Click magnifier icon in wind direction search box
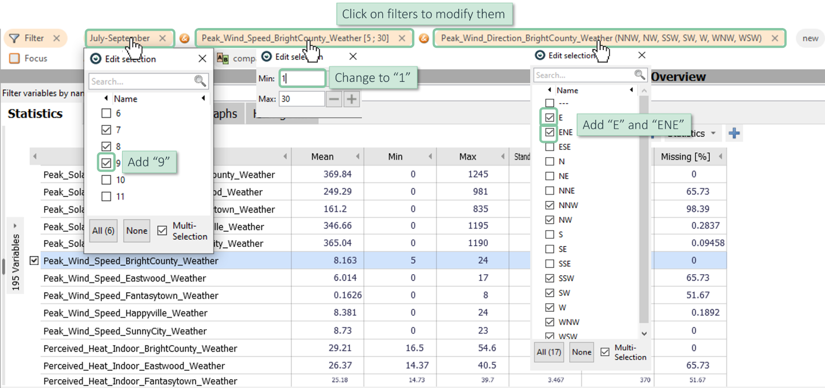Image resolution: width=825 pixels, height=388 pixels. tap(639, 75)
